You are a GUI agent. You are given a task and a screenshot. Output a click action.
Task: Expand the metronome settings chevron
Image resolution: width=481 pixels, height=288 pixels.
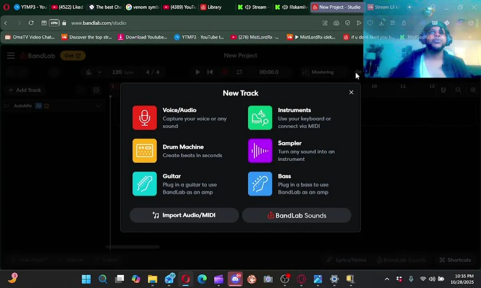pyautogui.click(x=99, y=72)
